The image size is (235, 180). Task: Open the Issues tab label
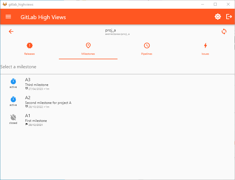pyautogui.click(x=205, y=54)
